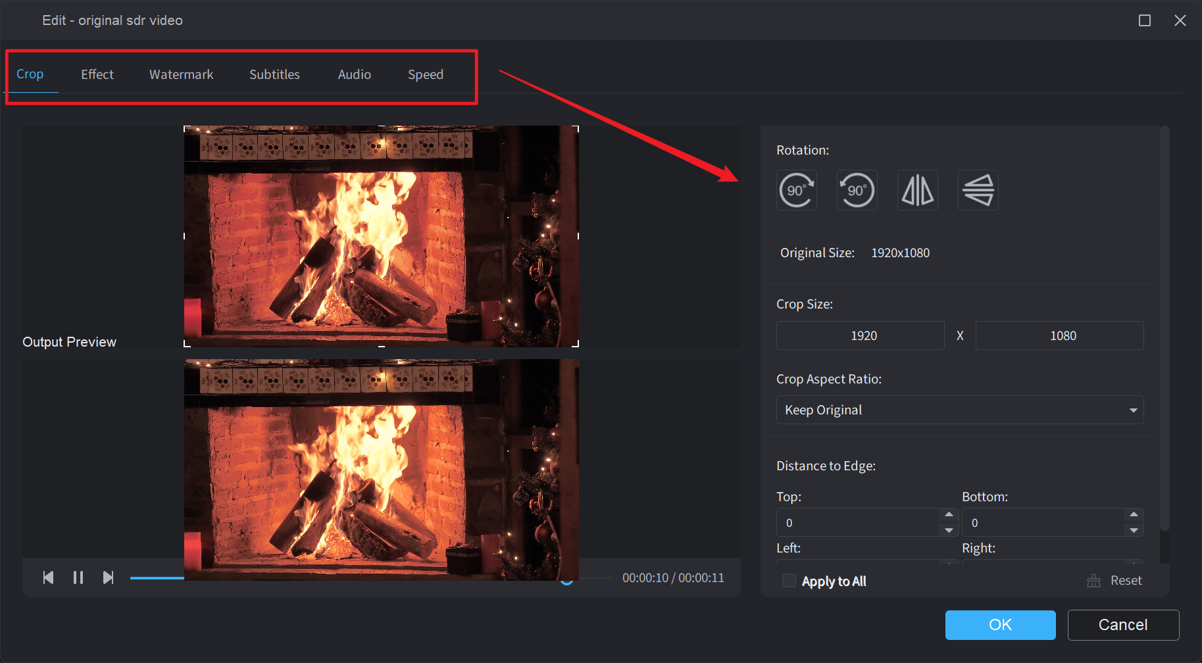
Task: Maximize the Edit dialog window
Action: [1145, 20]
